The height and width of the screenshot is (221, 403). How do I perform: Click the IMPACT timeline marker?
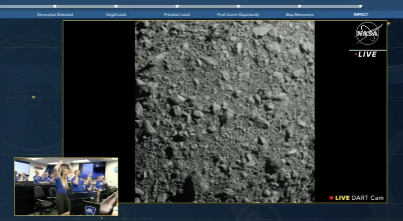[x=360, y=6]
